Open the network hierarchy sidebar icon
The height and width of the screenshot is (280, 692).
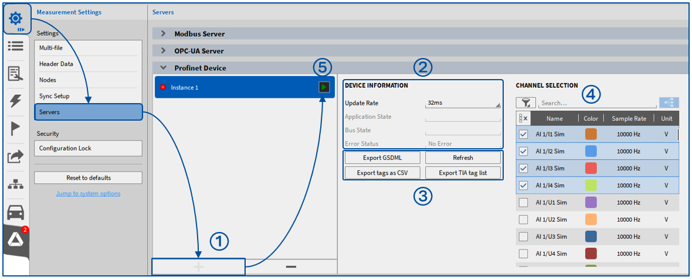pyautogui.click(x=16, y=185)
